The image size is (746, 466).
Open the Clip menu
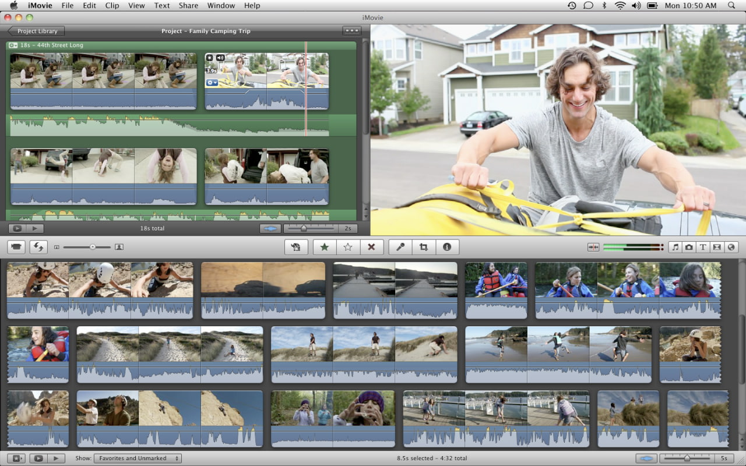point(112,6)
